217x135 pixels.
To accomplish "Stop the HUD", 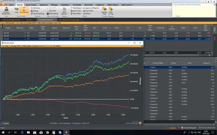I will (x=51, y=11).
